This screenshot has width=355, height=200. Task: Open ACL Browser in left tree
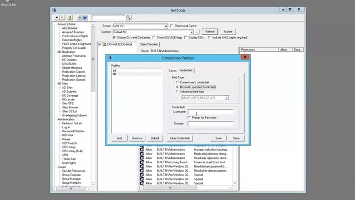click(x=70, y=28)
